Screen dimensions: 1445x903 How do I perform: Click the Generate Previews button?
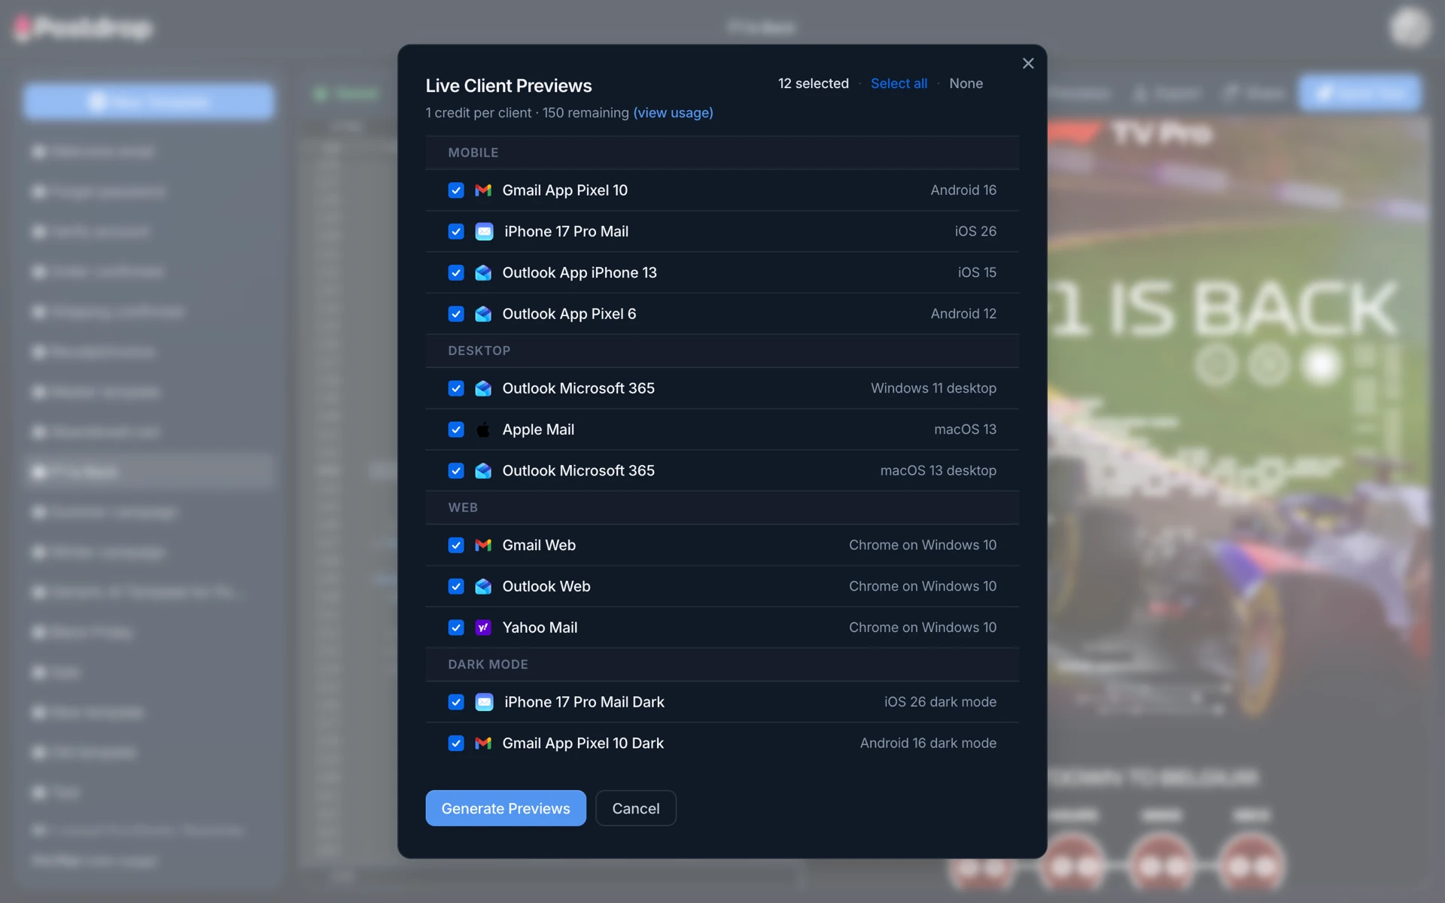click(506, 808)
